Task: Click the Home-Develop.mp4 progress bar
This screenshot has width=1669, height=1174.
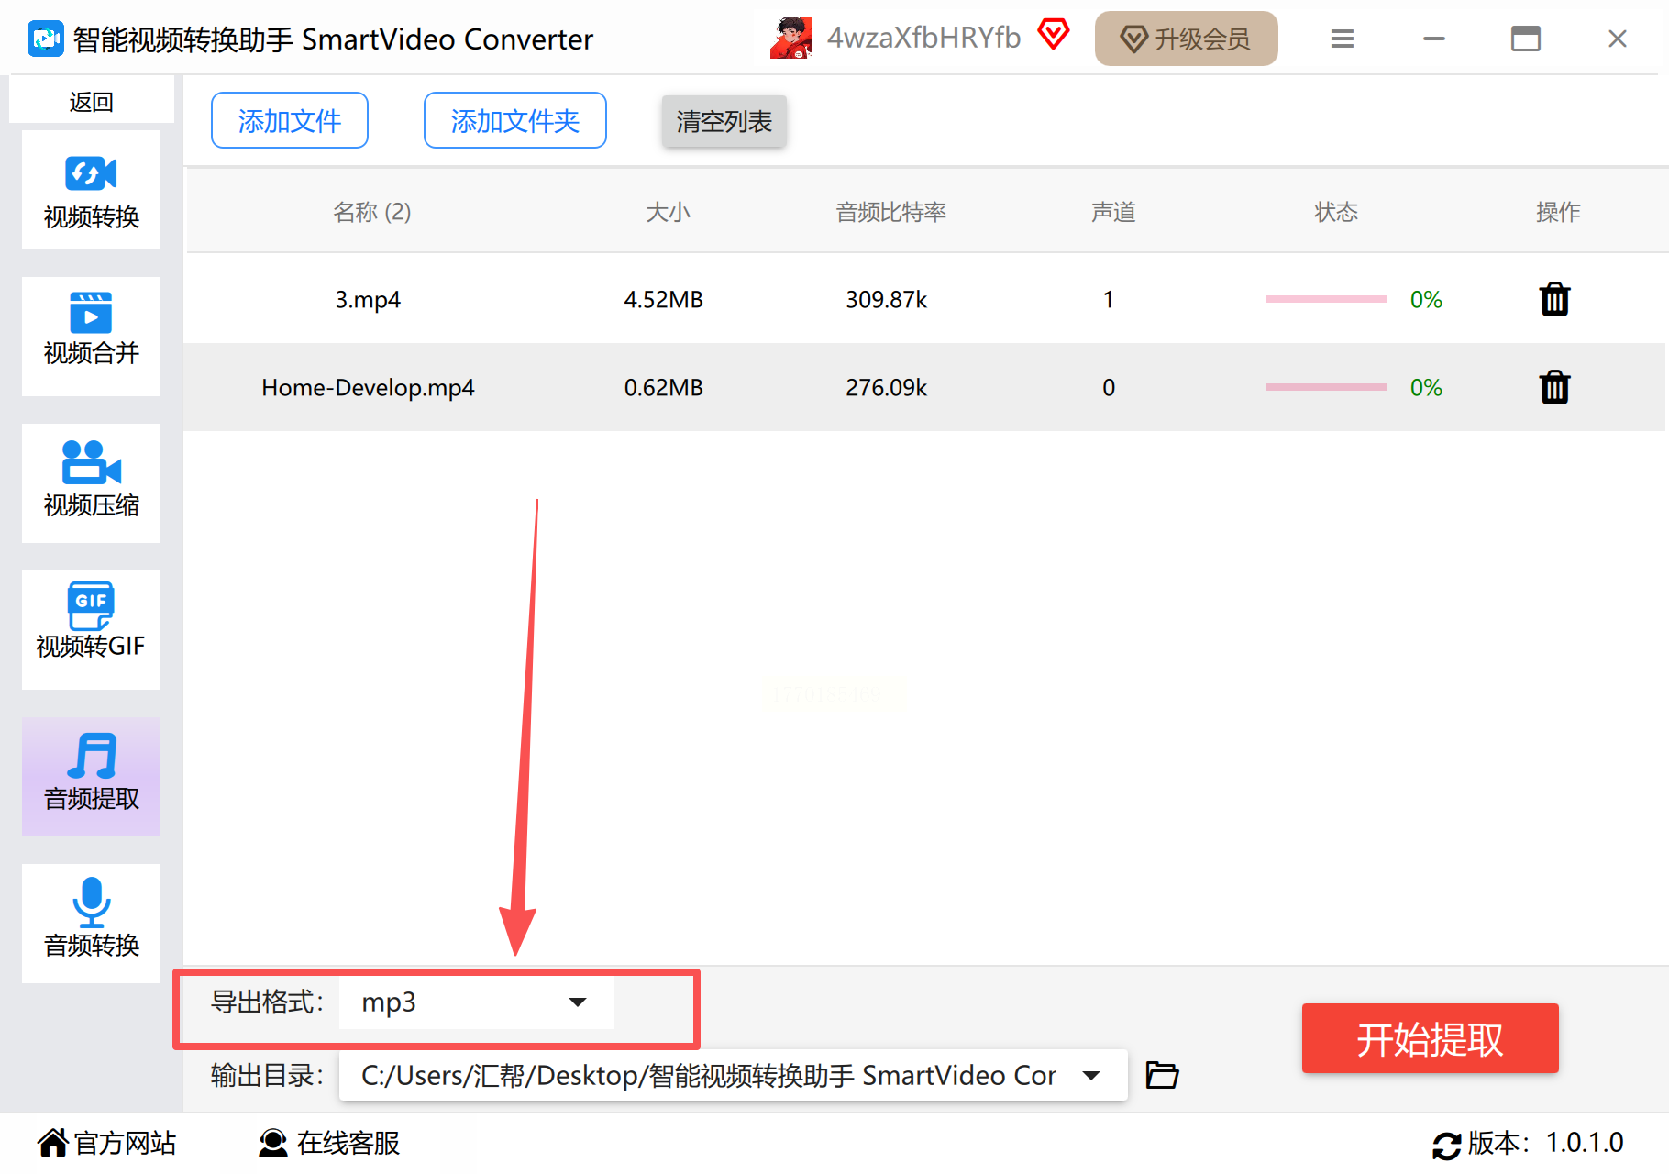Action: tap(1327, 387)
